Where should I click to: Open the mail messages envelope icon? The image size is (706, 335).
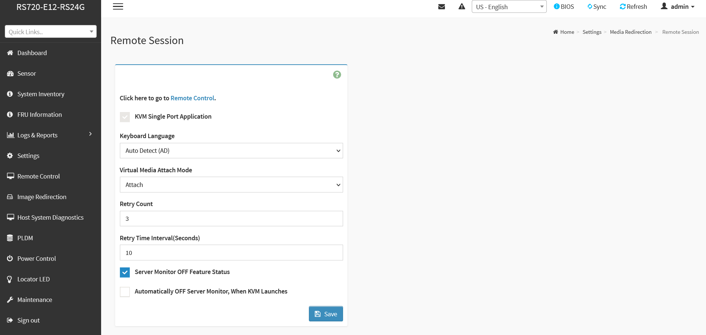point(442,7)
